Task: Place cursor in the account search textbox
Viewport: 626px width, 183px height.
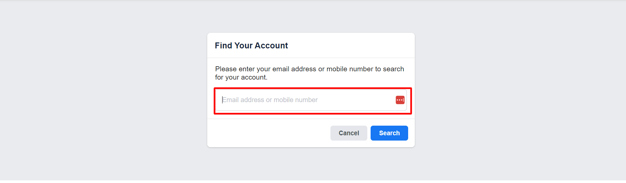Action: [306, 100]
